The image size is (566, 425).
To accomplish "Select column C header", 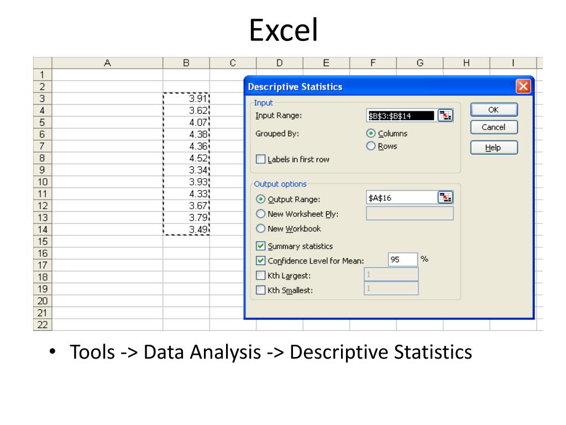I will [233, 63].
